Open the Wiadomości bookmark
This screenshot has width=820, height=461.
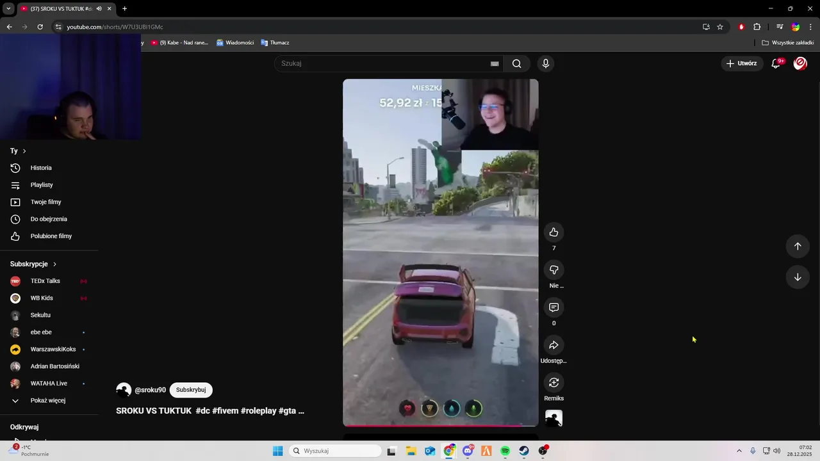click(x=235, y=43)
